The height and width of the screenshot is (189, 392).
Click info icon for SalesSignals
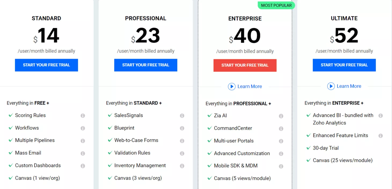click(x=182, y=116)
